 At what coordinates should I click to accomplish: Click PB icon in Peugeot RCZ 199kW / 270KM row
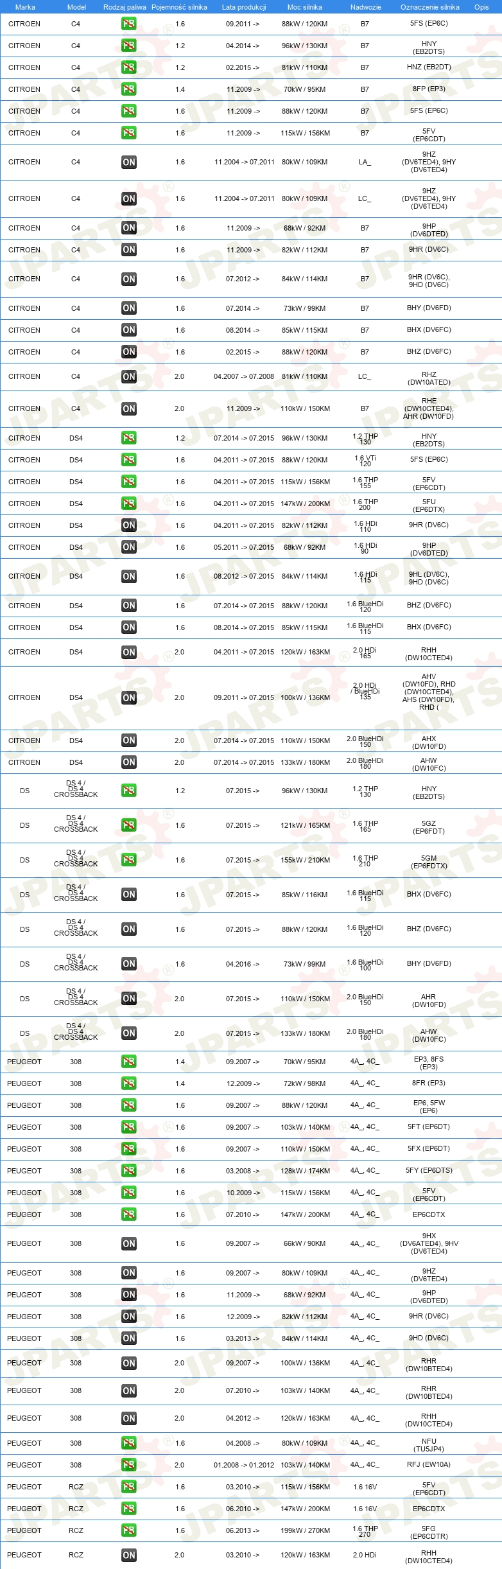(128, 1530)
